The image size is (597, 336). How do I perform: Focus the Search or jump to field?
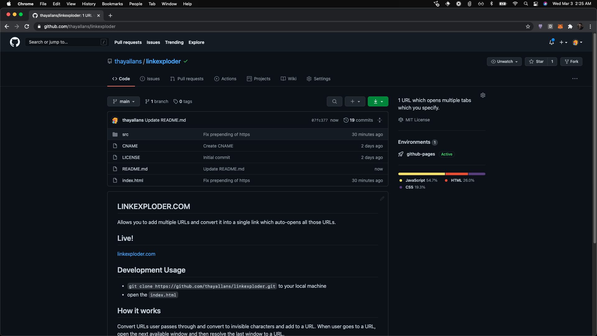click(64, 42)
